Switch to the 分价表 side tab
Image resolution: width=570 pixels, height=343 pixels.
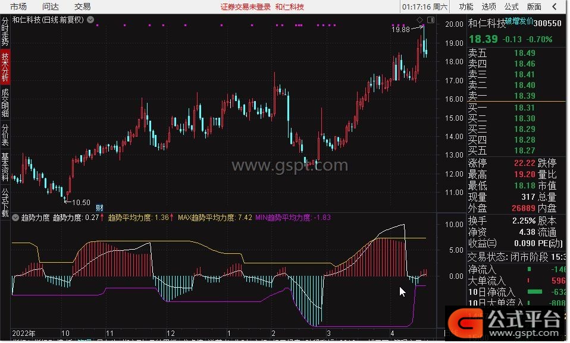coord(5,135)
